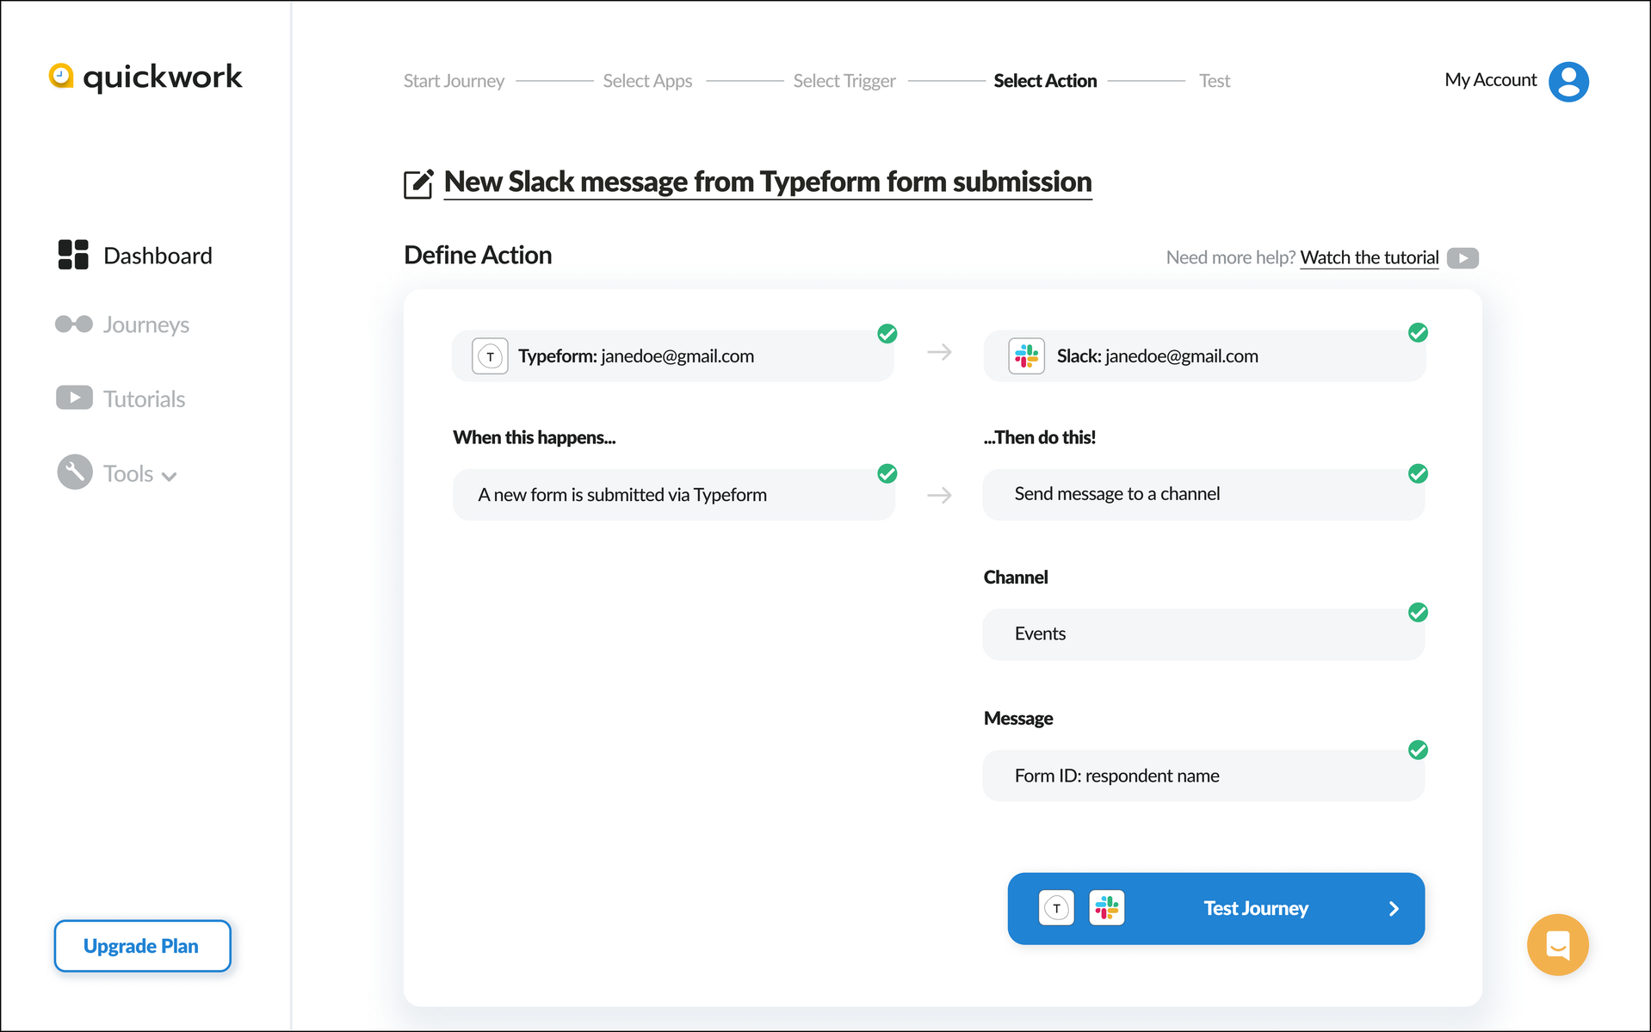Click arrow between trigger and action fields
1651x1032 pixels.
pyautogui.click(x=939, y=495)
